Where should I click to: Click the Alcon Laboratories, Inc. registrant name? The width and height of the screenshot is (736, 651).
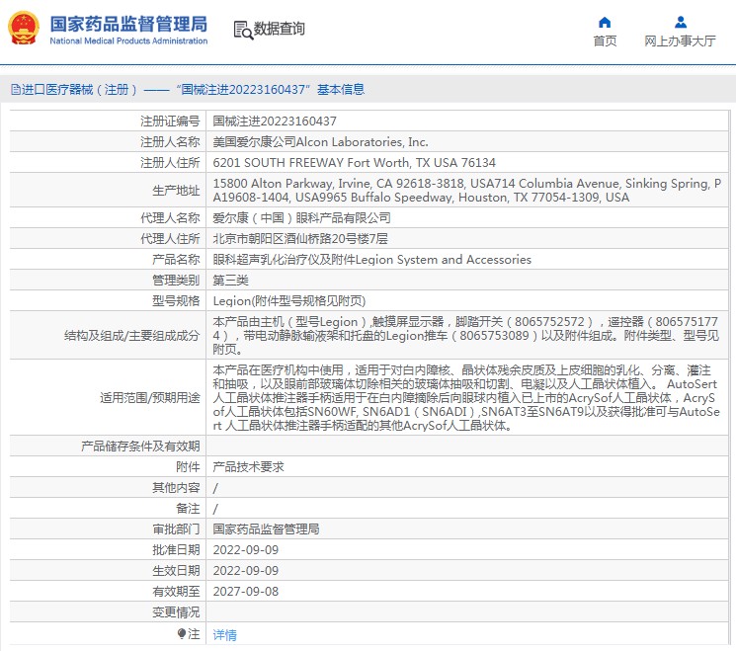tap(321, 142)
